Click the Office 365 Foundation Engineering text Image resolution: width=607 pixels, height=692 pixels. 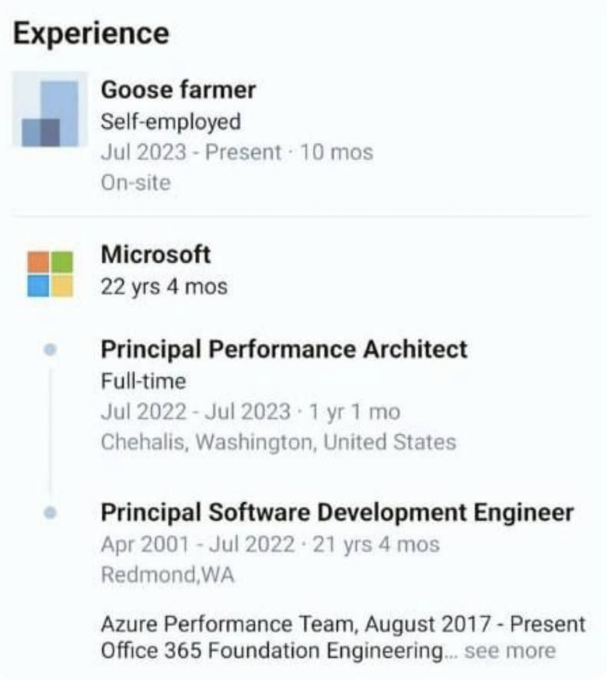click(x=272, y=651)
